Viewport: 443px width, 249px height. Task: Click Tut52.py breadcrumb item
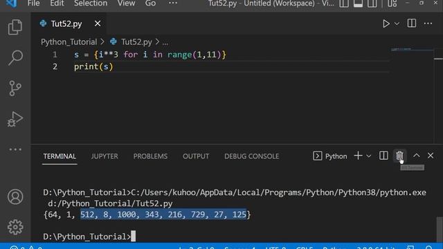coord(136,42)
